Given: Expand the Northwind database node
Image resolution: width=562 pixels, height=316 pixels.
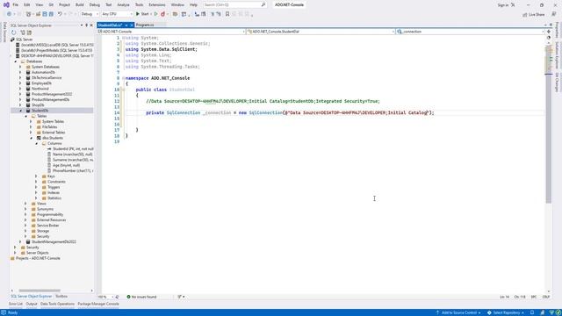Looking at the screenshot, I should pos(20,89).
